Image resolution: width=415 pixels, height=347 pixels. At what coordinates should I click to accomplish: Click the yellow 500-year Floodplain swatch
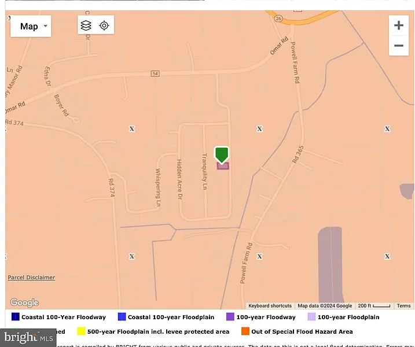[x=81, y=332]
